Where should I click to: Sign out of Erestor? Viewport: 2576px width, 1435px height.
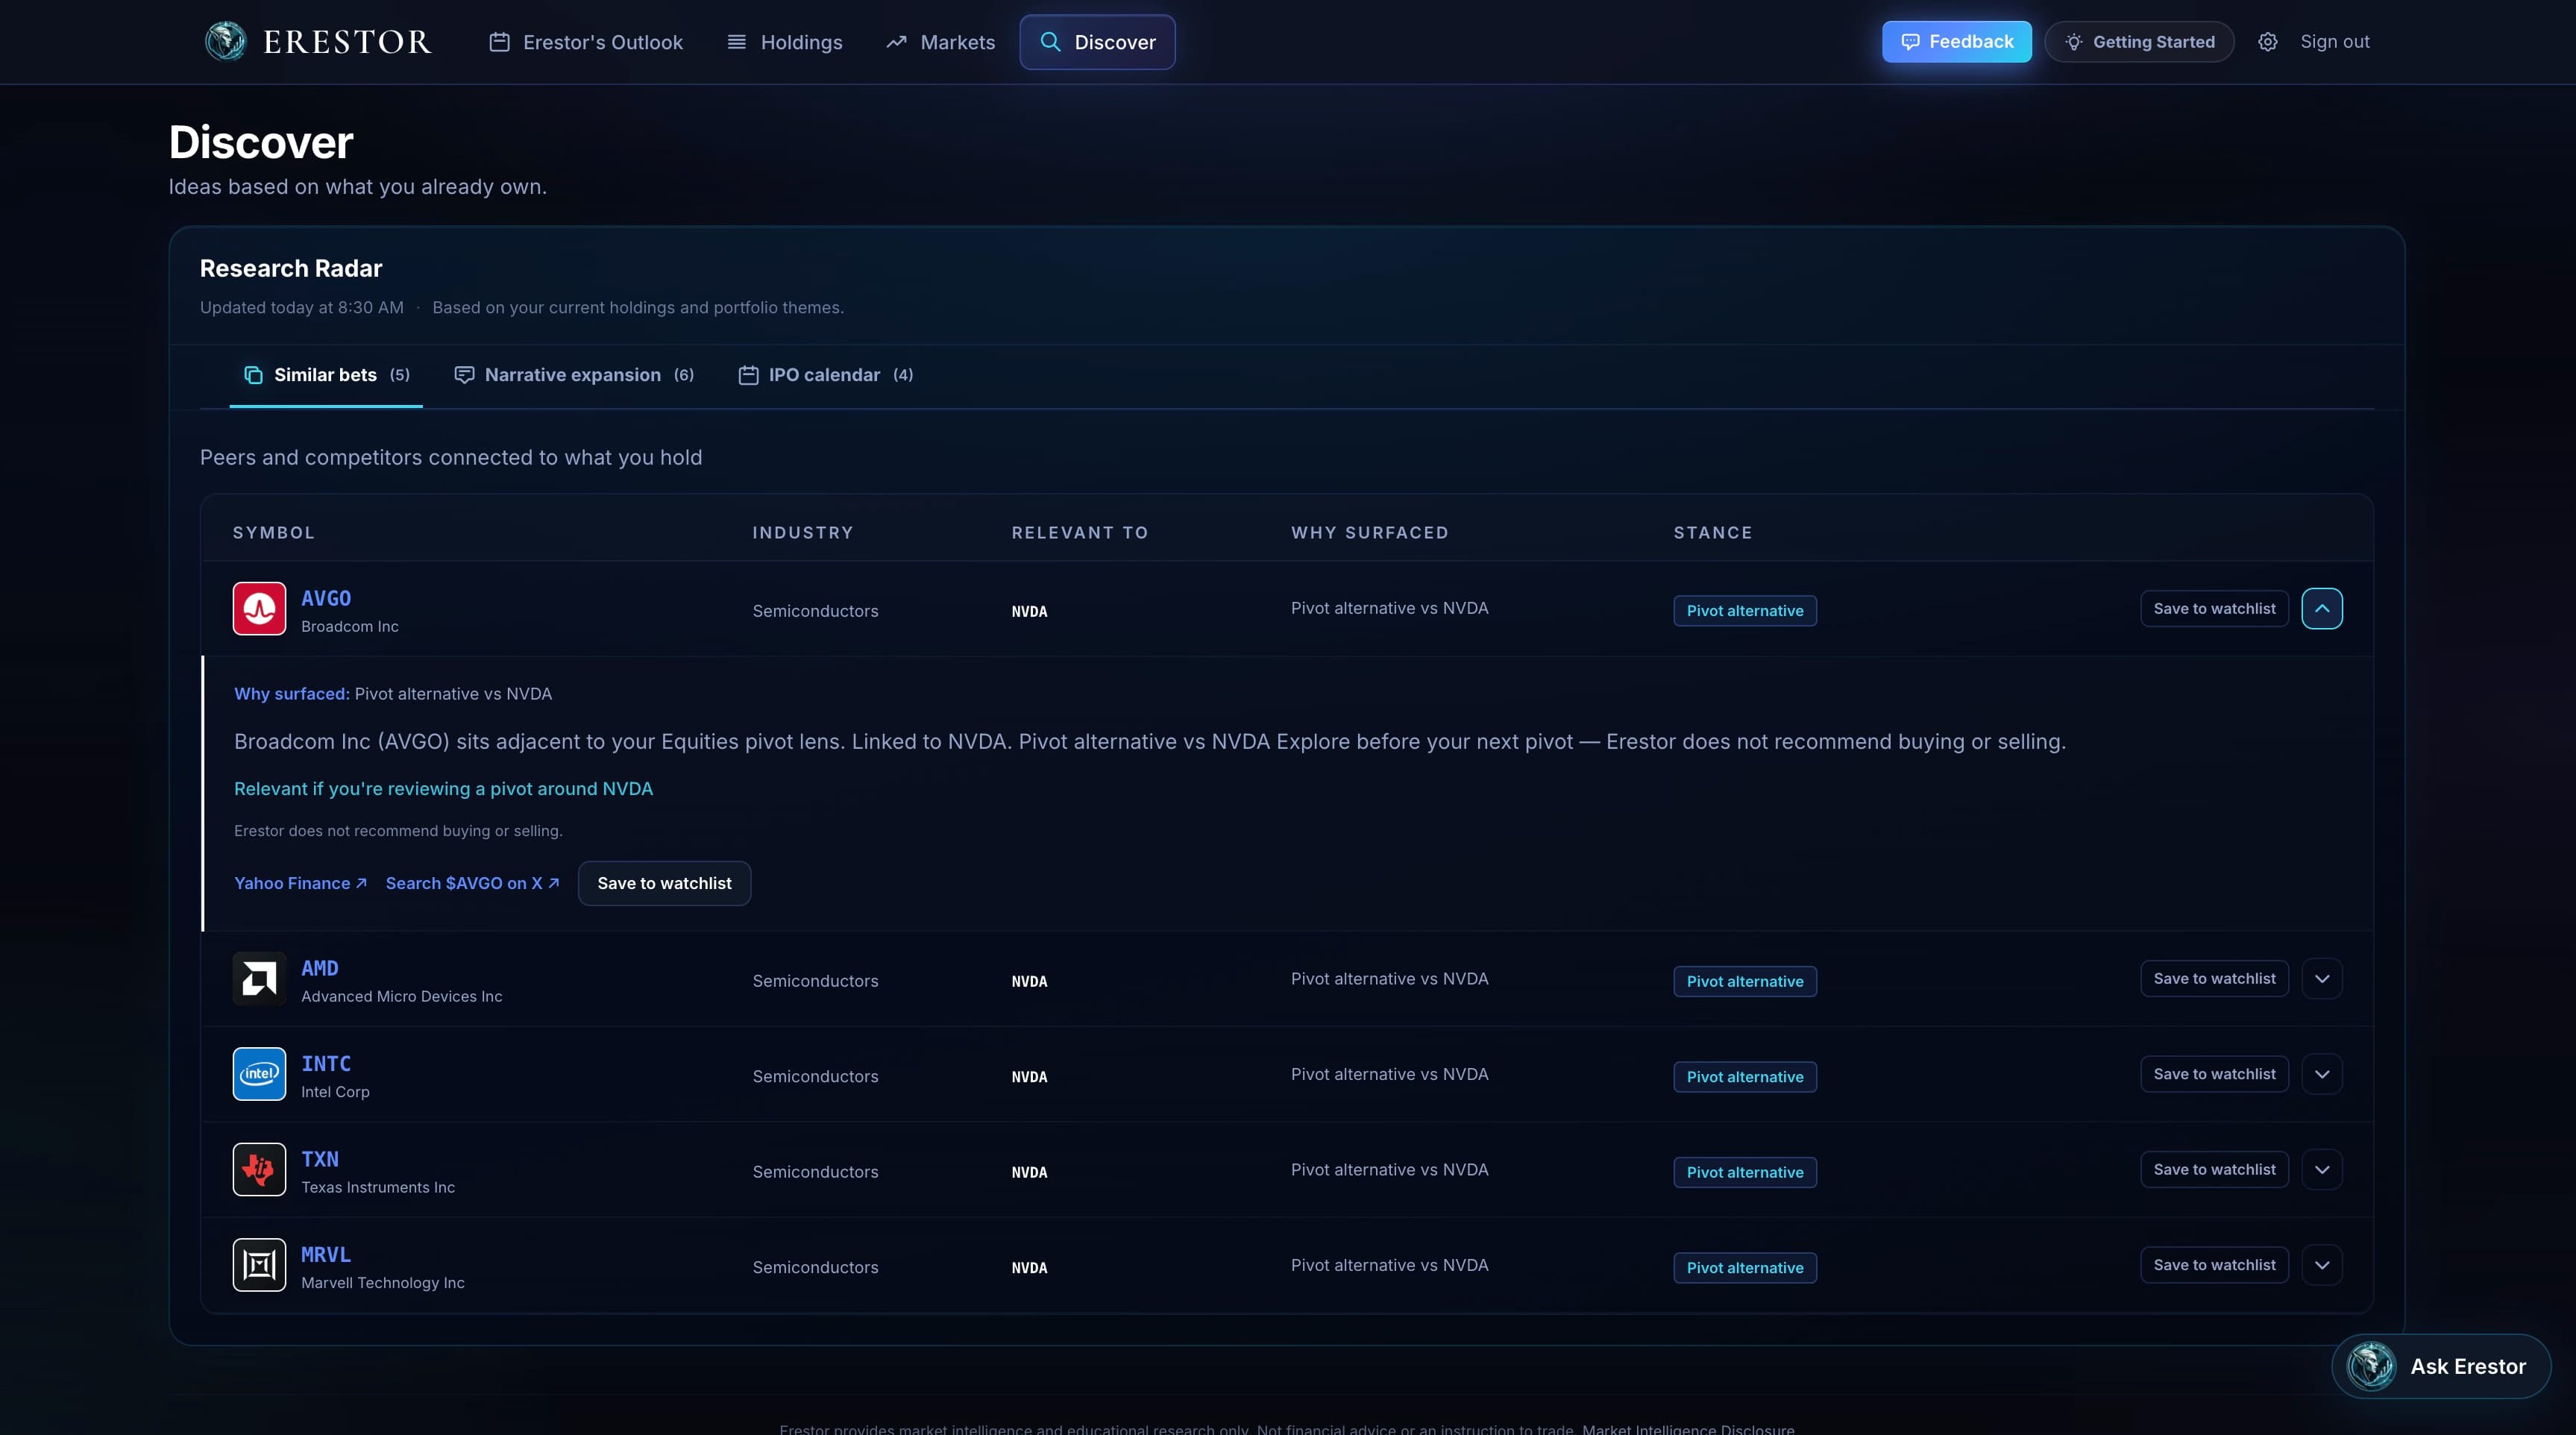coord(2335,42)
